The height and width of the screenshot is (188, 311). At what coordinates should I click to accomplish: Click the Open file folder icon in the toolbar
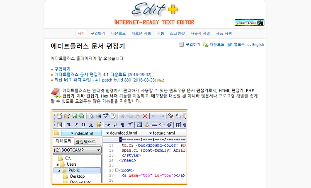click(67, 116)
